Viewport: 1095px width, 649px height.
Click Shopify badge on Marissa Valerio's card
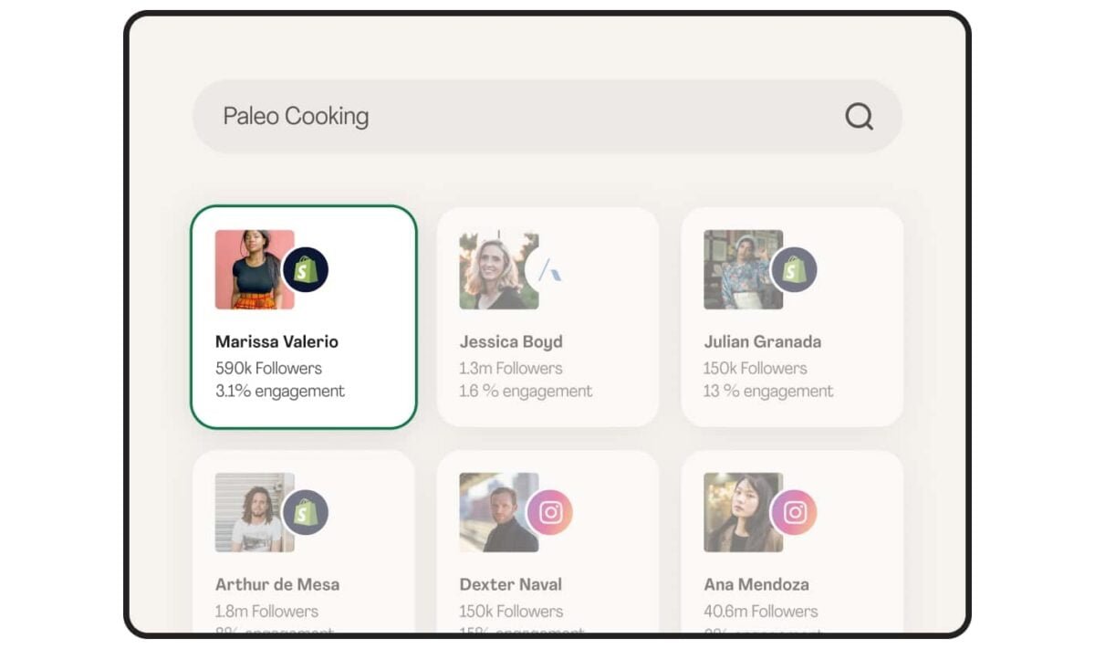point(305,269)
